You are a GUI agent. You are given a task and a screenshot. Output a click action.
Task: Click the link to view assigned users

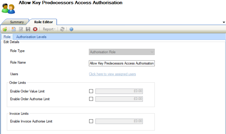coord(112,74)
